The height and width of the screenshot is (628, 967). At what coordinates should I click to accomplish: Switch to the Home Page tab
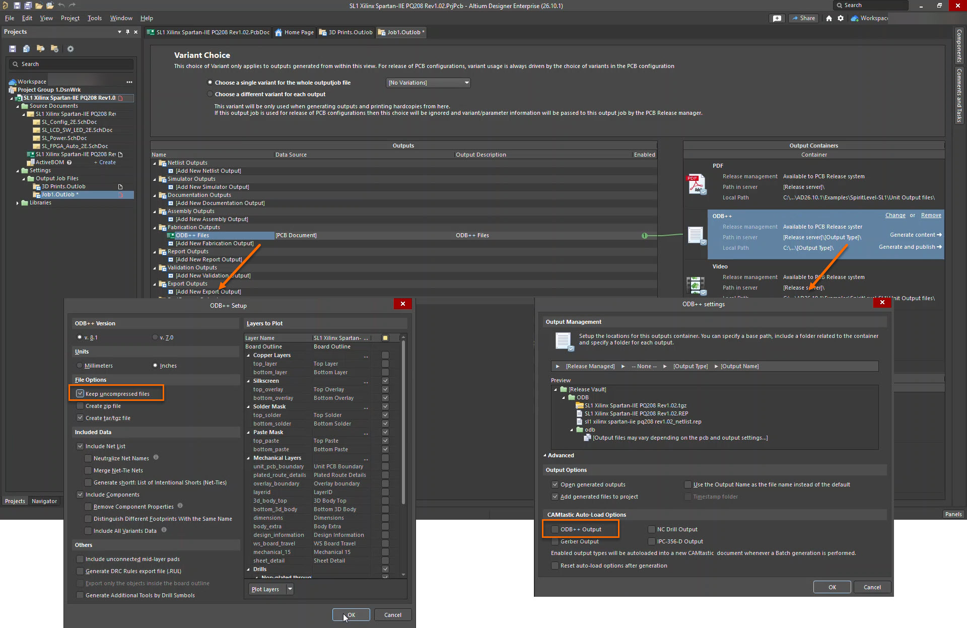pyautogui.click(x=295, y=32)
